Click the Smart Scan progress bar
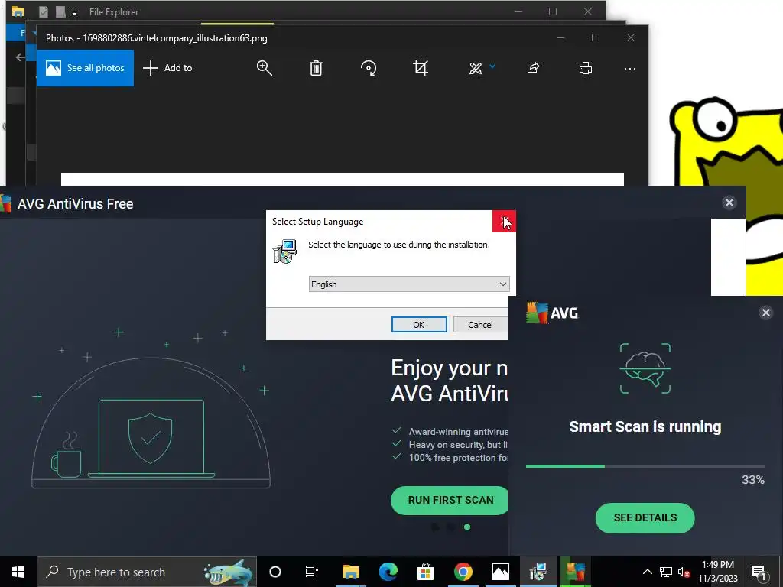Viewport: 783px width, 587px height. [645, 466]
